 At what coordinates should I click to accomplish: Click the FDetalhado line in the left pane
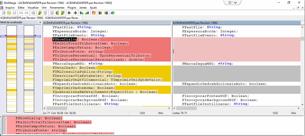75,68
